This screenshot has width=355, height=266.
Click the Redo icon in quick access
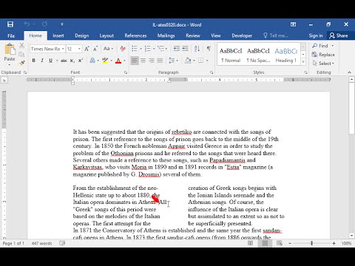pos(44,24)
